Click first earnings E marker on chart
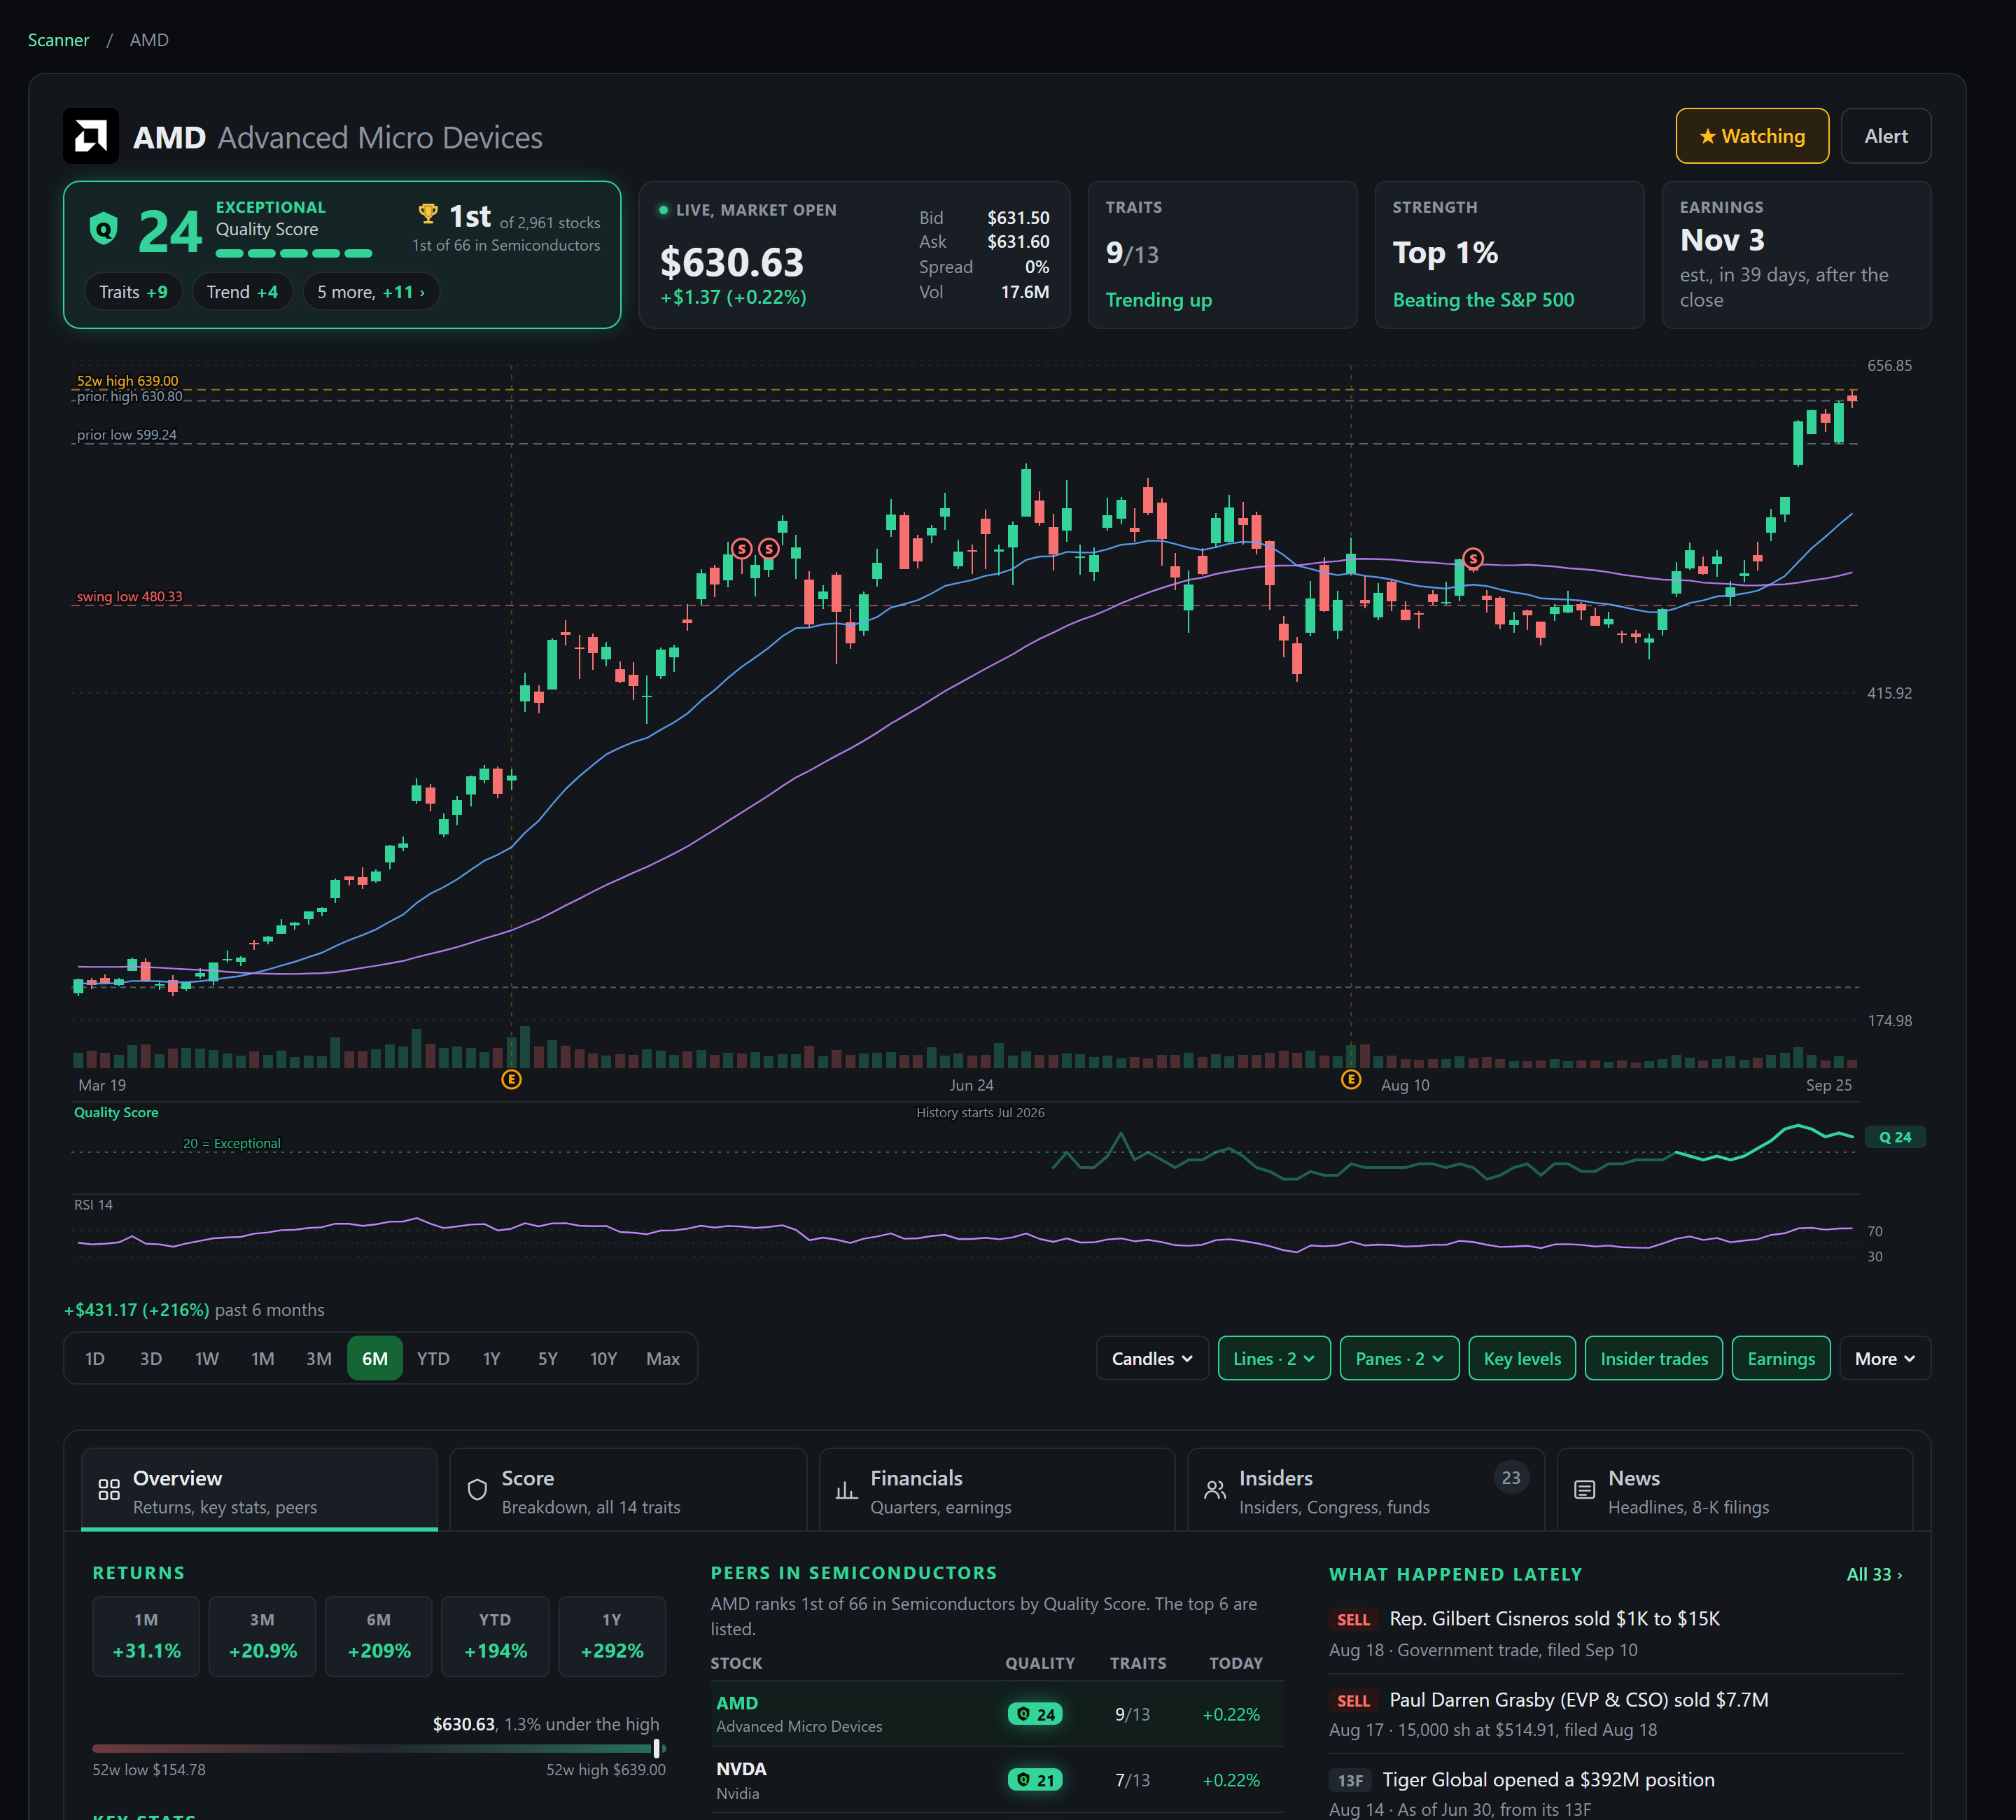 click(511, 1080)
